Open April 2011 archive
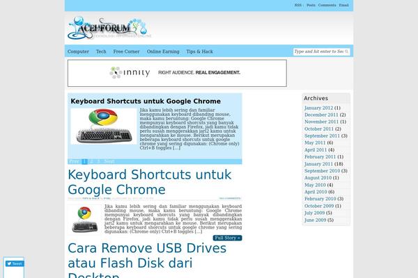This screenshot has height=278, width=418. (x=316, y=150)
